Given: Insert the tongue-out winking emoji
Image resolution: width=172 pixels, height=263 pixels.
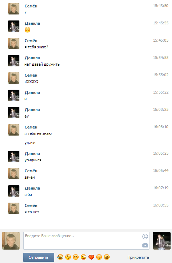Looking at the screenshot, I should click(x=84, y=257).
